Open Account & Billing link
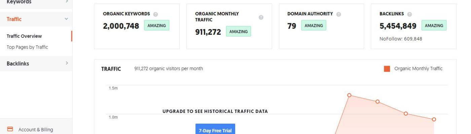471x134 pixels. [x=36, y=130]
